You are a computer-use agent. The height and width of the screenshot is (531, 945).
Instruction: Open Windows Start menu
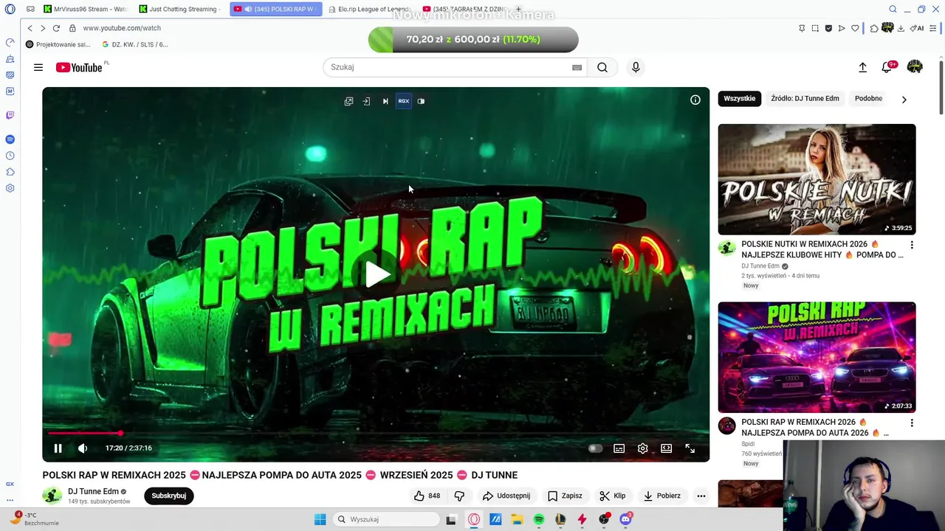point(320,519)
